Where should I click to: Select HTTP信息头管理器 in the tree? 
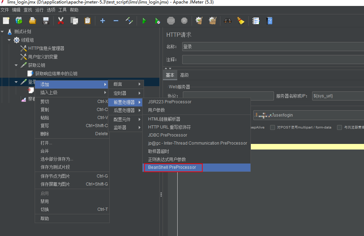pos(46,48)
